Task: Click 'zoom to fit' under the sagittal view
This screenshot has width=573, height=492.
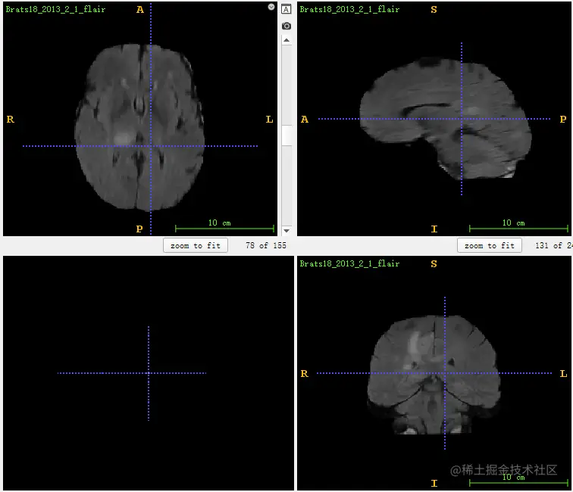Action: (490, 245)
